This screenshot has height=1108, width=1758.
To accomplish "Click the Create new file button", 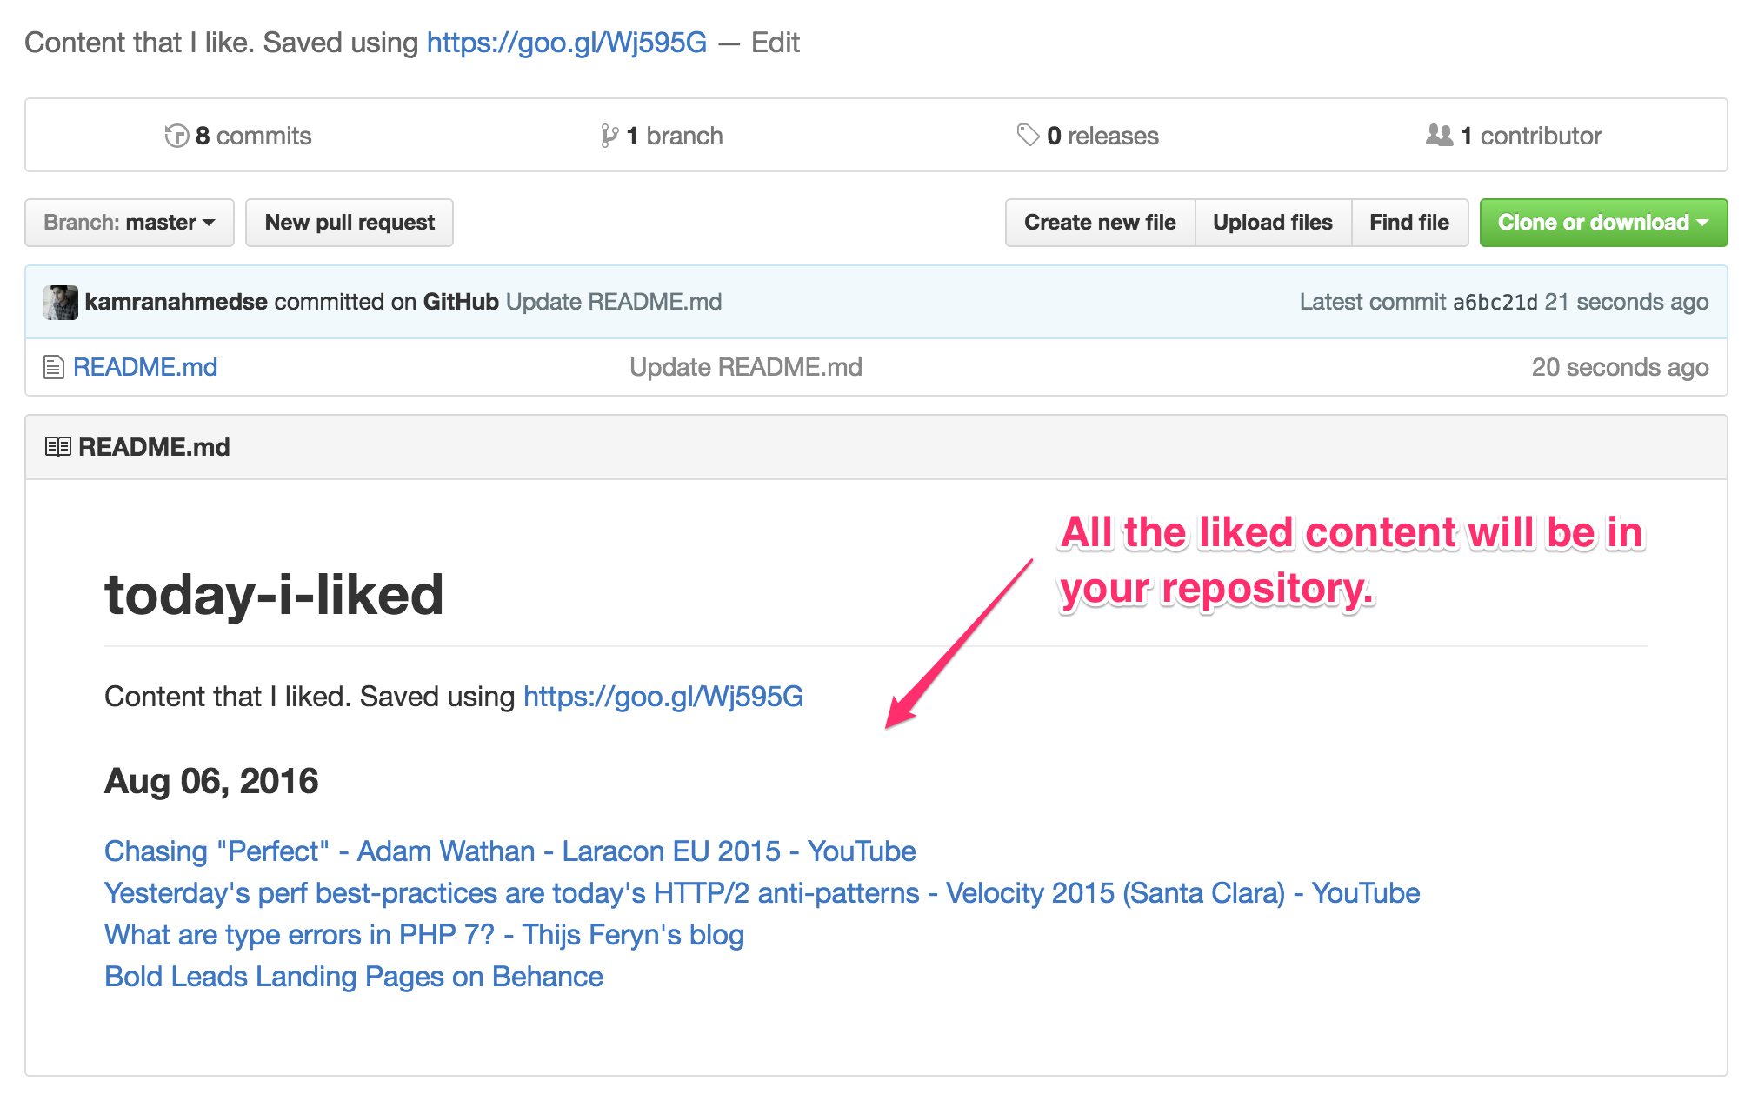I will tap(1099, 222).
